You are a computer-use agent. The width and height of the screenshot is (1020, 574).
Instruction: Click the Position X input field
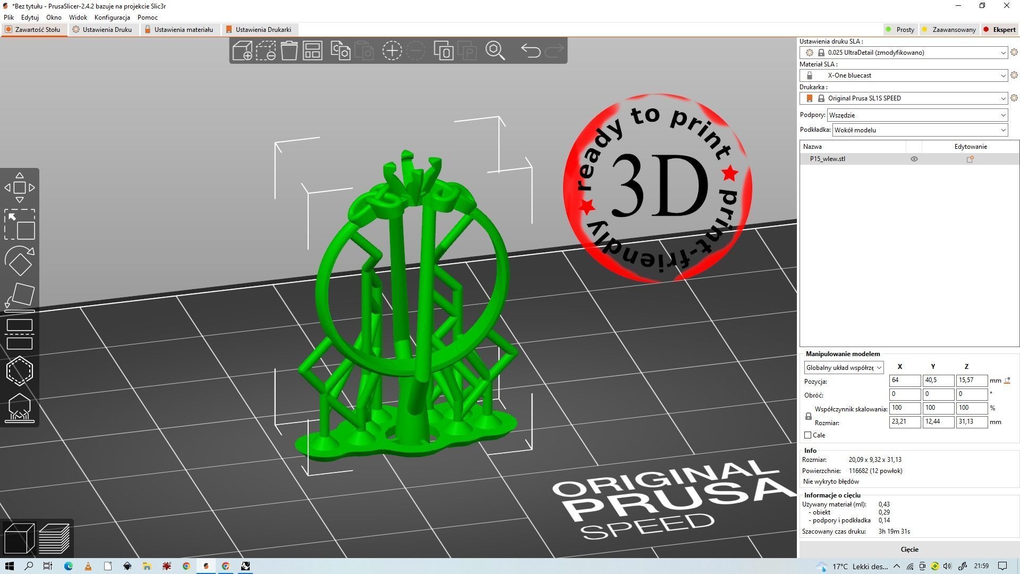tap(905, 381)
